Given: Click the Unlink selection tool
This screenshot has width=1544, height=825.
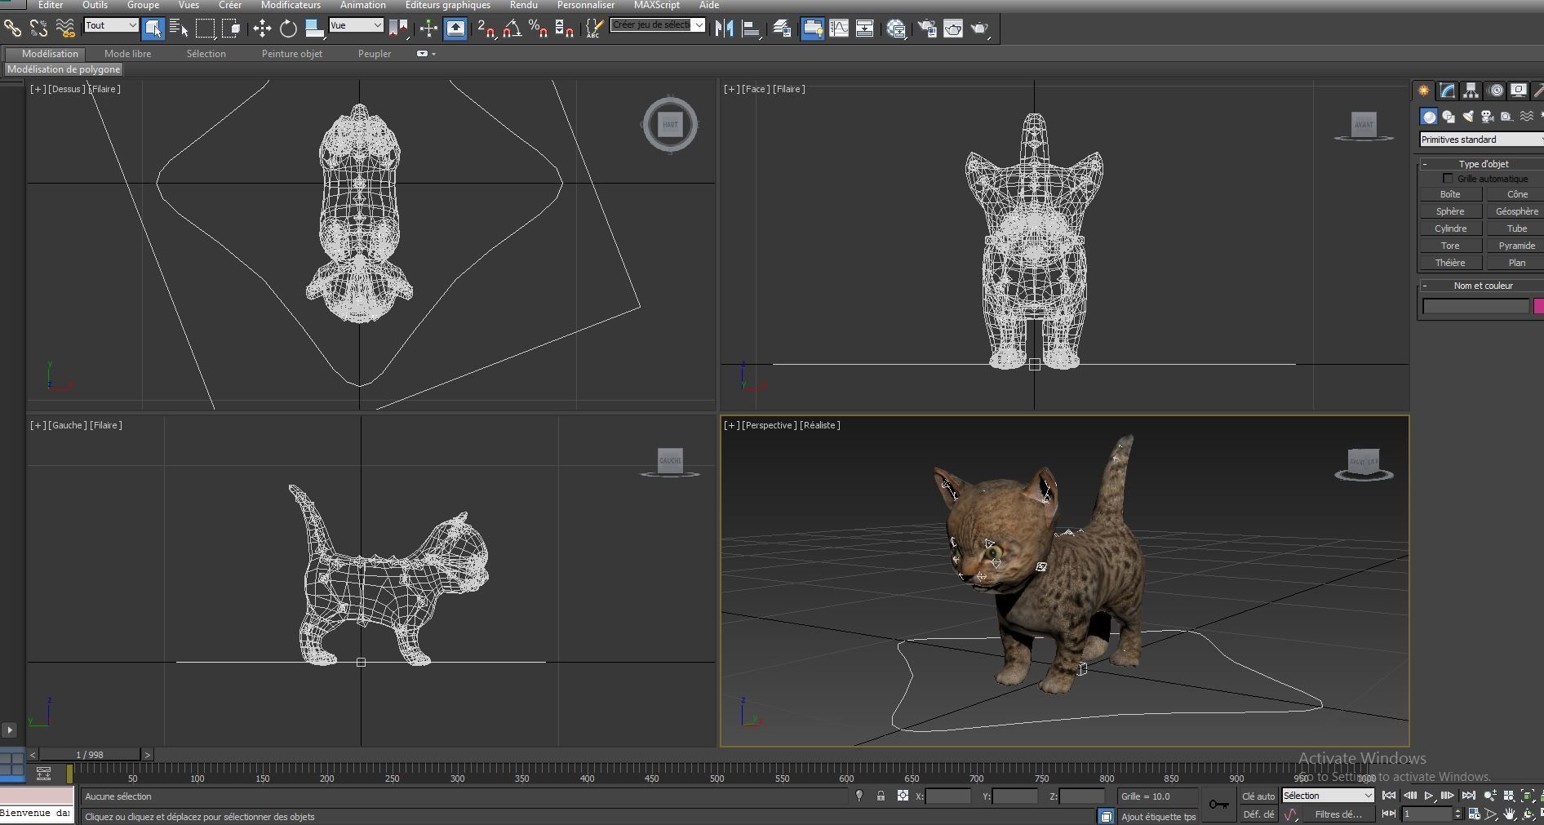Looking at the screenshot, I should 38,29.
